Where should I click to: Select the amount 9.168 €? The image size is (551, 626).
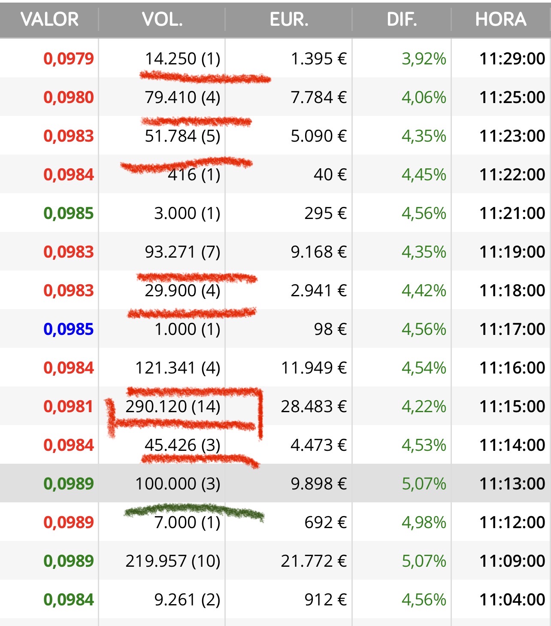point(319,252)
